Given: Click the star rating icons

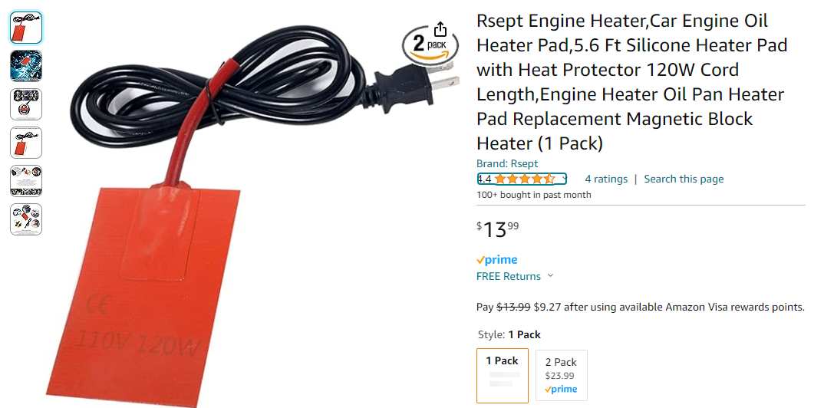Looking at the screenshot, I should point(524,179).
